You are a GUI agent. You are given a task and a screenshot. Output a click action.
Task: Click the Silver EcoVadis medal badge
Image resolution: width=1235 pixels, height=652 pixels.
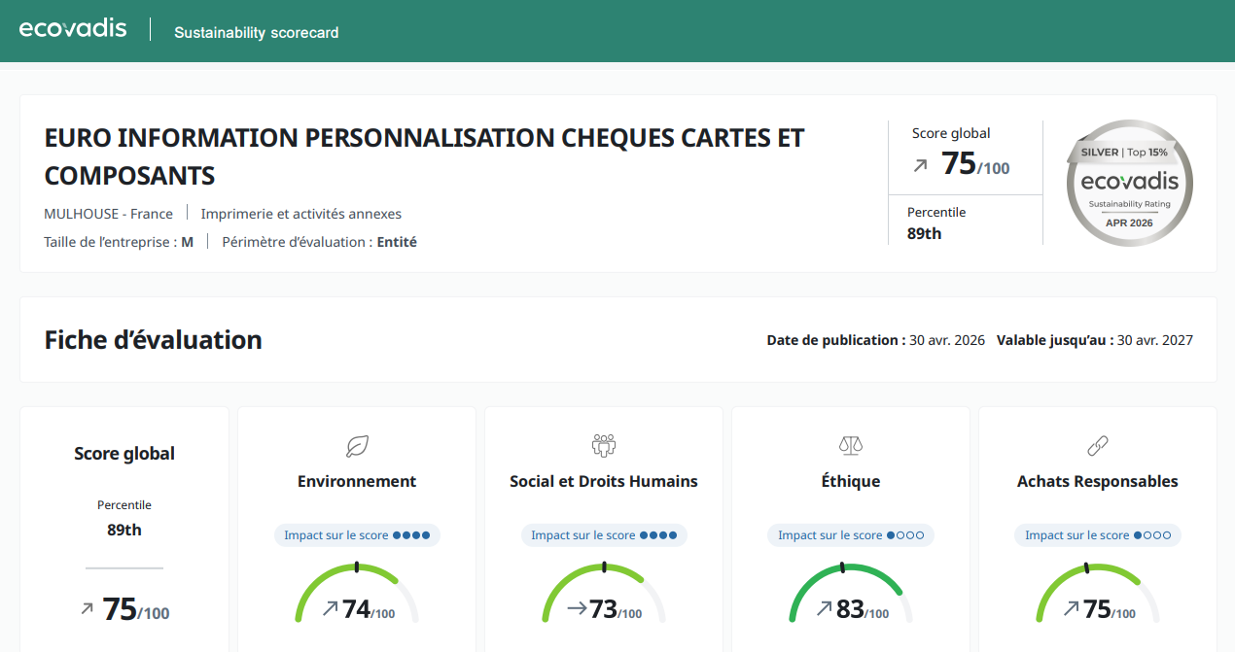coord(1129,183)
